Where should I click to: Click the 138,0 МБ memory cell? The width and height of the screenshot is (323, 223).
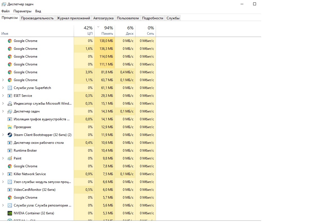(x=105, y=41)
